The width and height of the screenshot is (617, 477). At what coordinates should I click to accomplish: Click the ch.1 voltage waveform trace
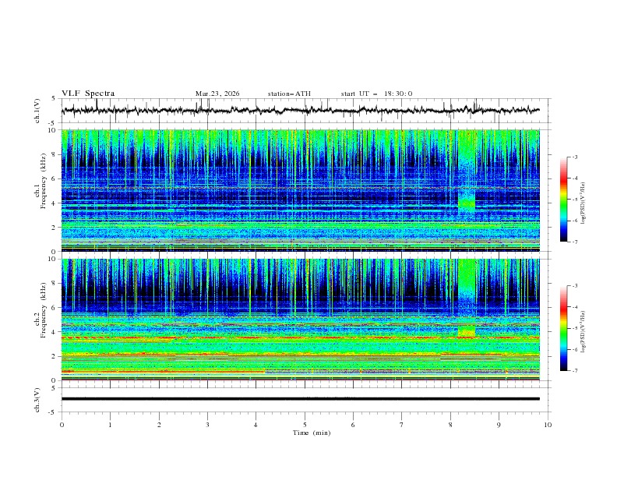[x=300, y=111]
